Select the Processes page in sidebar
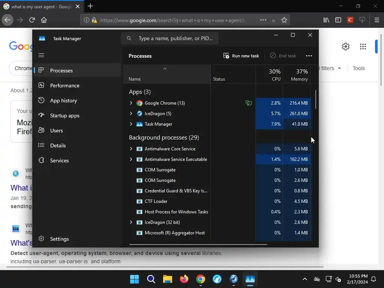Image resolution: width=384 pixels, height=288 pixels. point(78,70)
